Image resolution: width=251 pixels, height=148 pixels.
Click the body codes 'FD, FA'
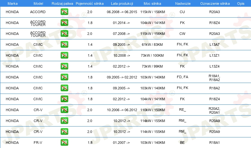click(x=183, y=77)
